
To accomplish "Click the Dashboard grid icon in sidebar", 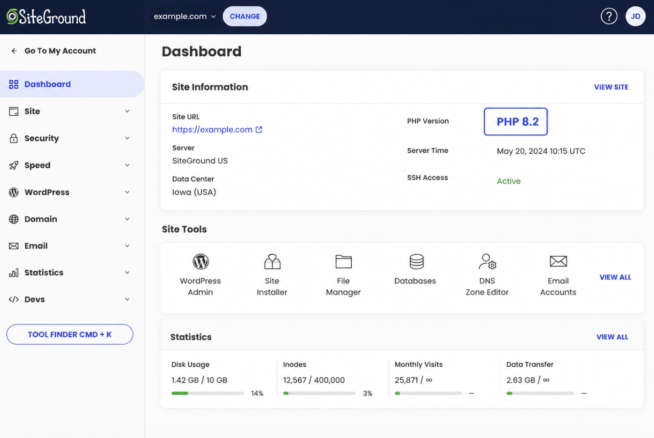I will [x=14, y=84].
